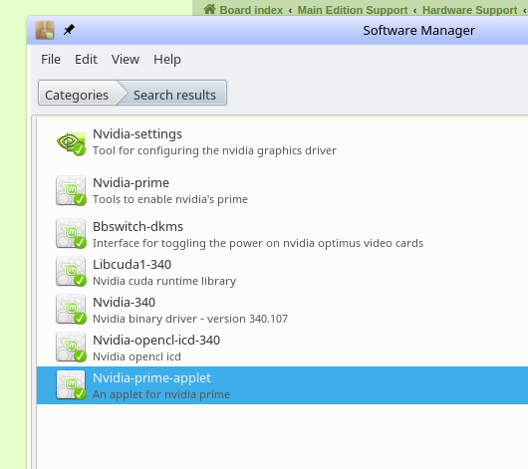Click the Nvidia-prime-applet package icon
The image size is (528, 469).
[x=71, y=384]
